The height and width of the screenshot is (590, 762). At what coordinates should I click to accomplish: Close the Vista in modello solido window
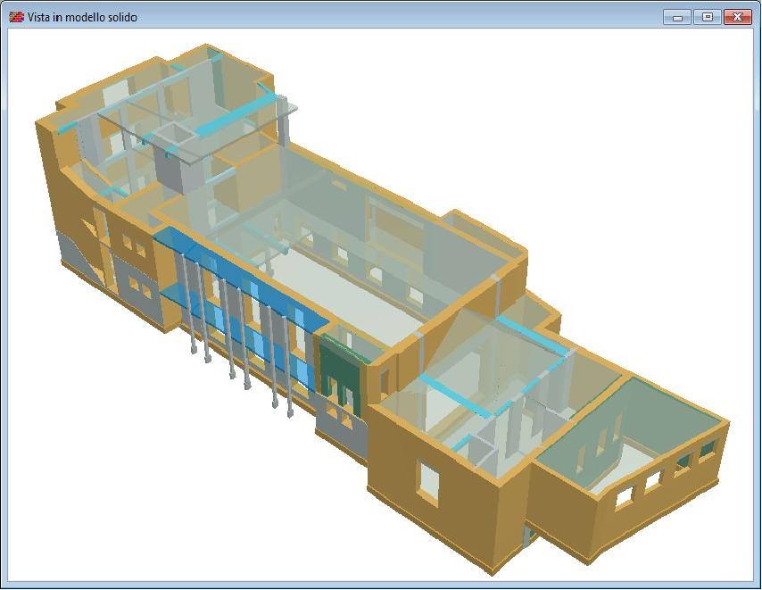(737, 17)
